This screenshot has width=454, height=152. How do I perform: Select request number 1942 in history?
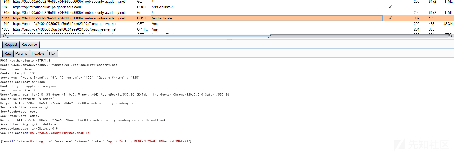tap(6, 12)
